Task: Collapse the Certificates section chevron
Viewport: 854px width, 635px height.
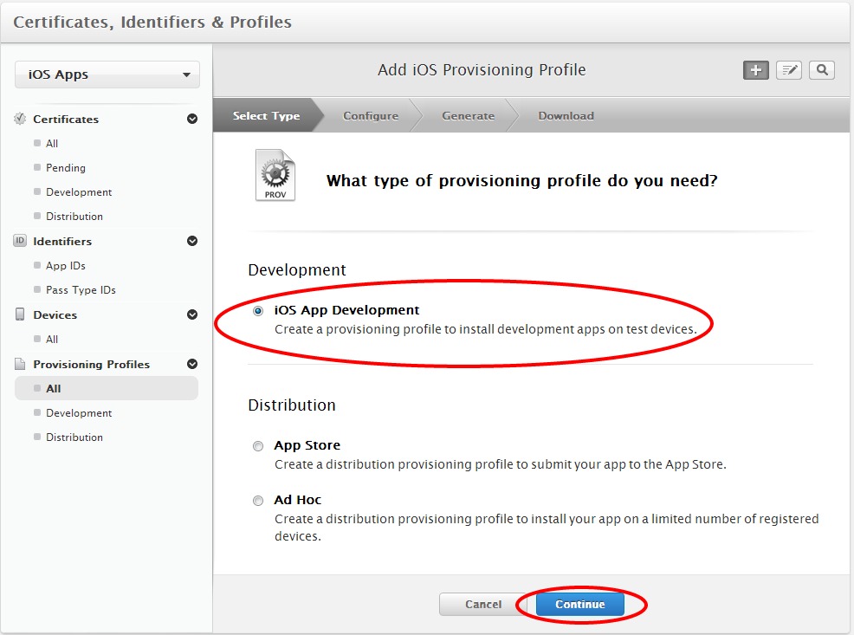Action: (192, 119)
